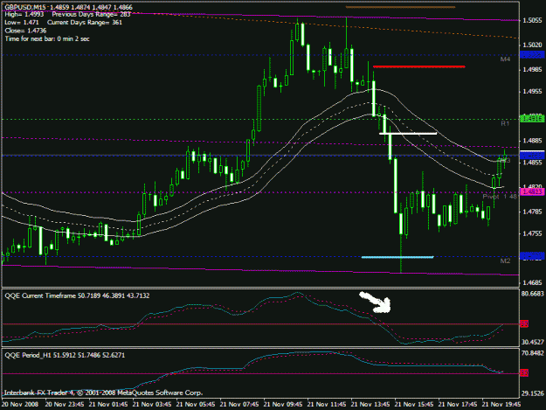Click the '21 Nov 13:45' time label
This screenshot has width=546, height=410.
(370, 405)
